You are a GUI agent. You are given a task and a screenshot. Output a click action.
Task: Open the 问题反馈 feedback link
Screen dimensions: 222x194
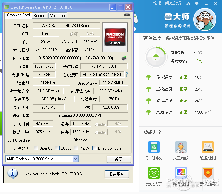coord(173,3)
